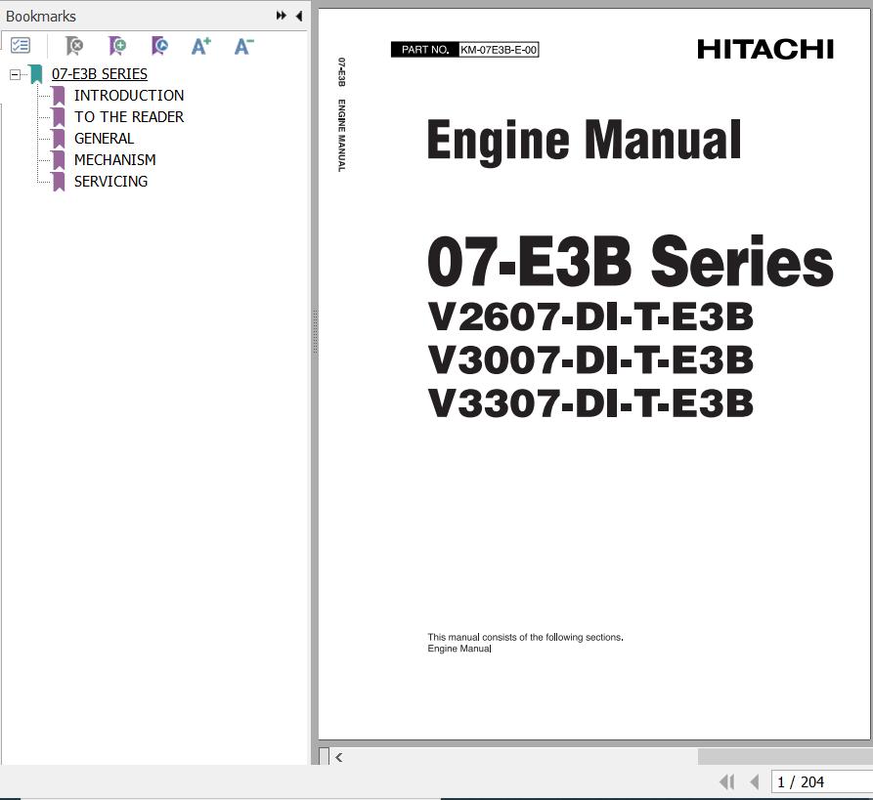
Task: Click the Engine Manual heading
Action: [x=584, y=141]
